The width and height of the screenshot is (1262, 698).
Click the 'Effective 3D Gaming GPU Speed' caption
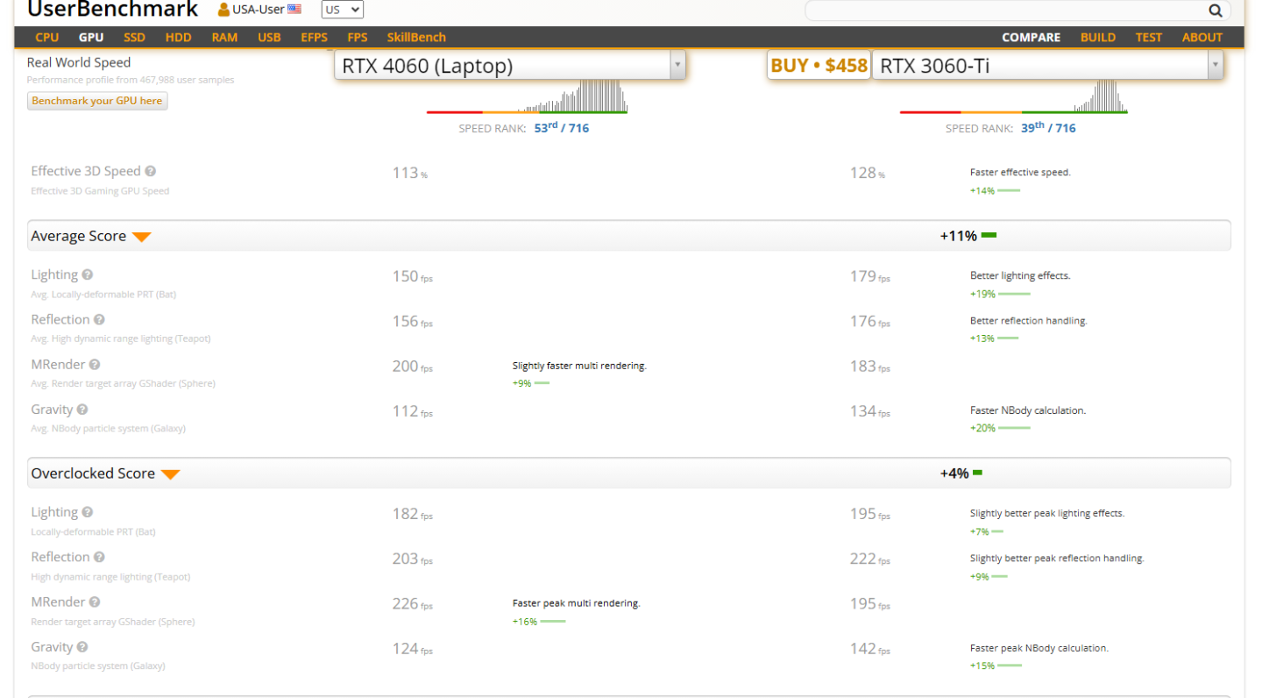100,191
